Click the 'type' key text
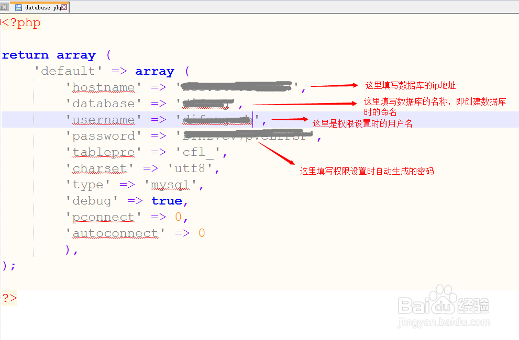519x340 pixels. [x=87, y=185]
